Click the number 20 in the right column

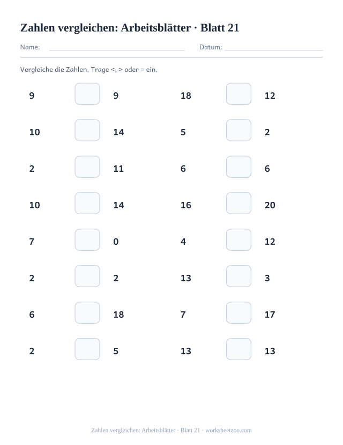pyautogui.click(x=270, y=205)
